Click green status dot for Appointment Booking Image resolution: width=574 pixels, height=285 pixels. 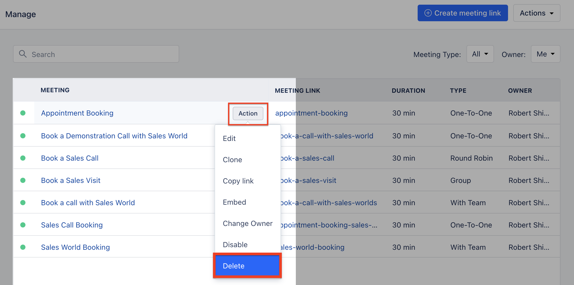point(23,113)
